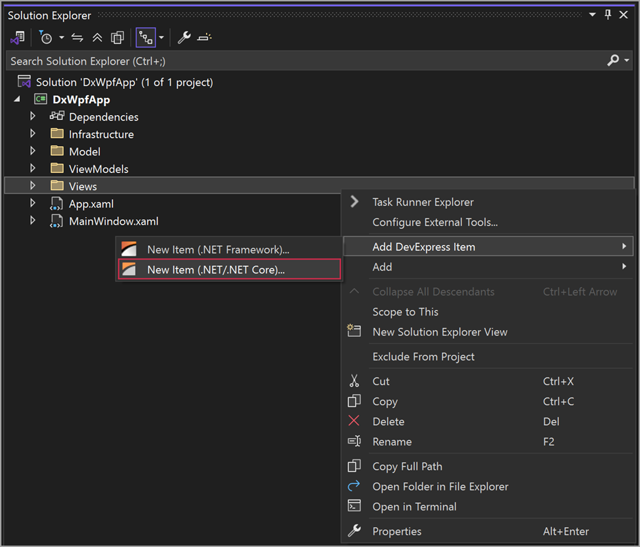The height and width of the screenshot is (547, 640).
Task: Open Pending Changes Filter dropdown arrow
Action: 62,38
